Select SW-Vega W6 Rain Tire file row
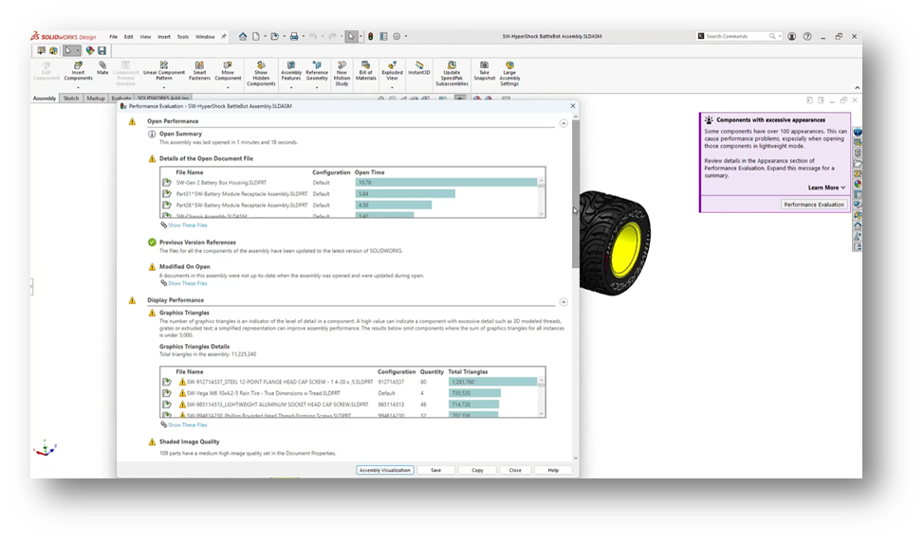This screenshot has width=924, height=540. [351, 393]
